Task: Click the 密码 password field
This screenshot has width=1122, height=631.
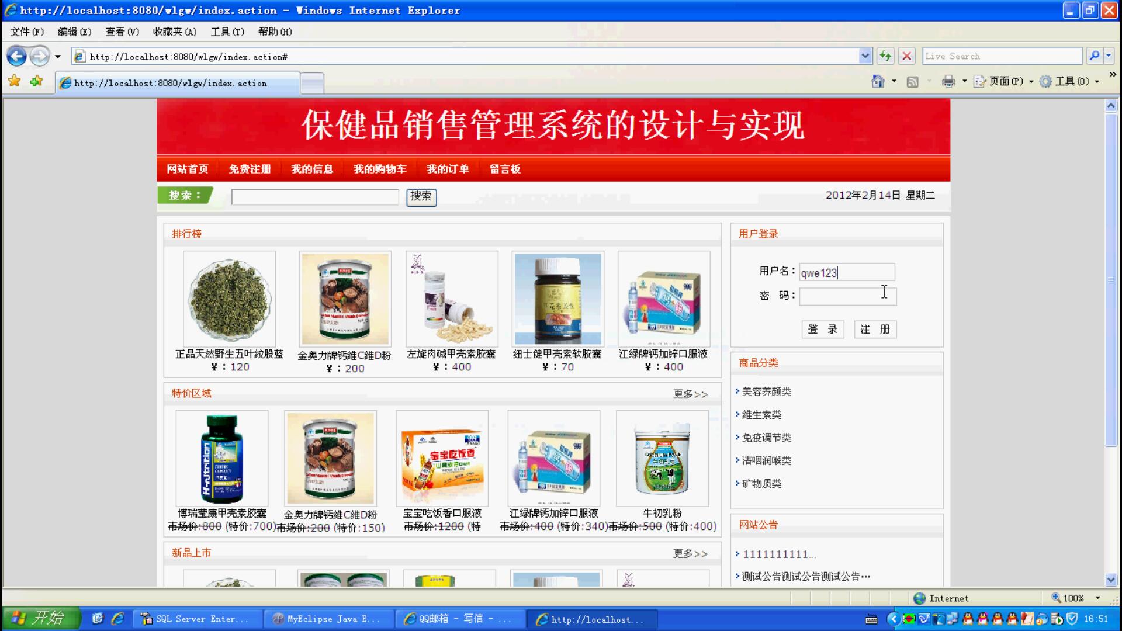Action: pos(847,296)
